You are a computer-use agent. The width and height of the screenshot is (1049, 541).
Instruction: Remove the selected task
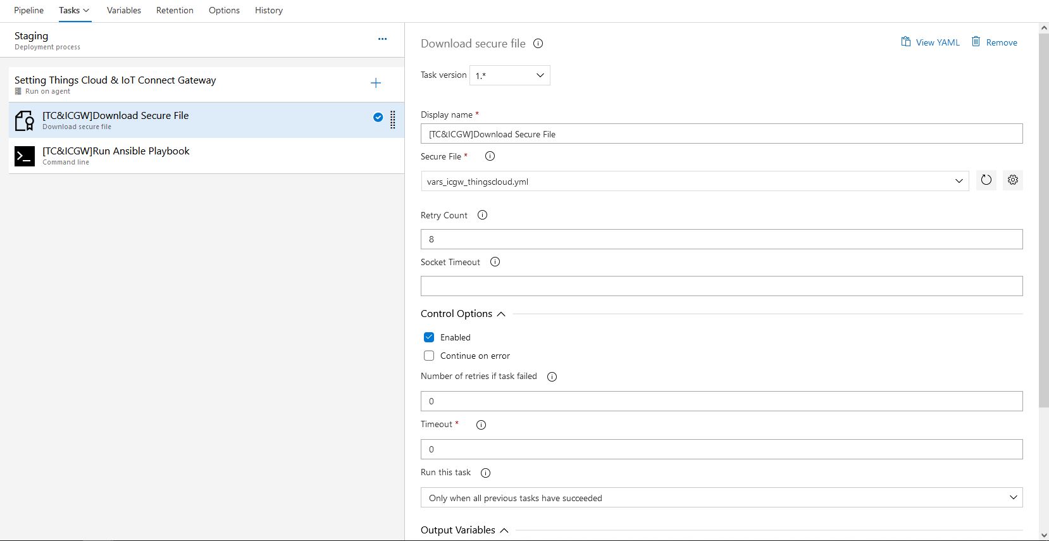995,42
